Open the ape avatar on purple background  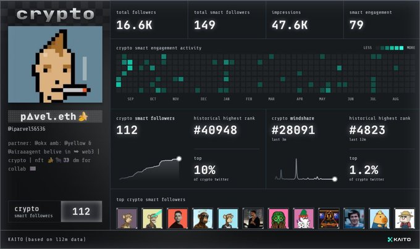click(x=127, y=219)
